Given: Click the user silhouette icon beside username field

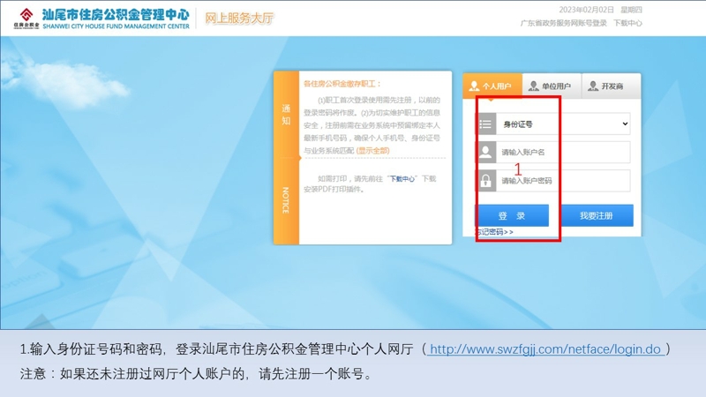Looking at the screenshot, I should (485, 153).
